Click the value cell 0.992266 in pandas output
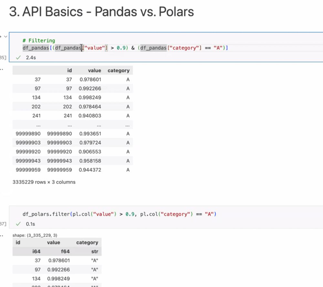This screenshot has width=323, height=287. click(x=90, y=89)
